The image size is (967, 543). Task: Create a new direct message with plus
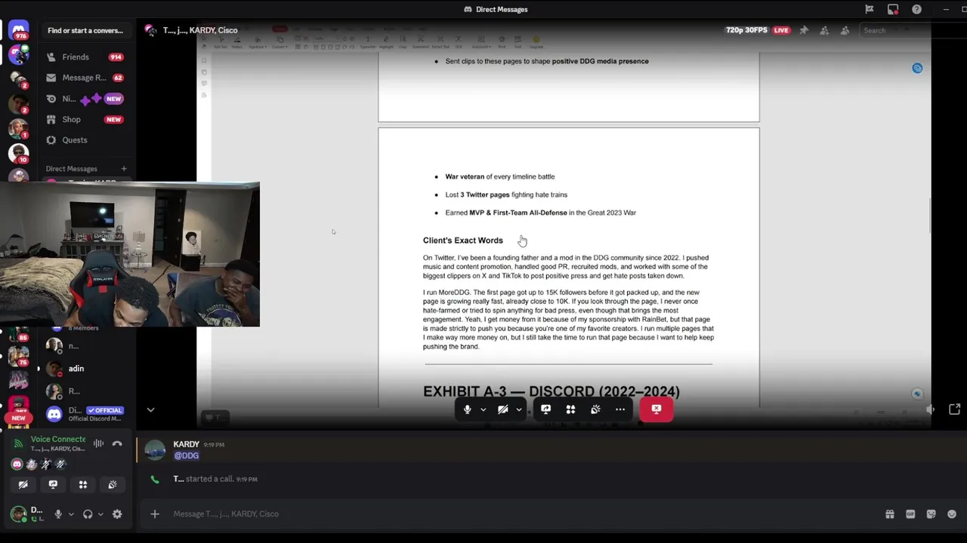click(124, 169)
